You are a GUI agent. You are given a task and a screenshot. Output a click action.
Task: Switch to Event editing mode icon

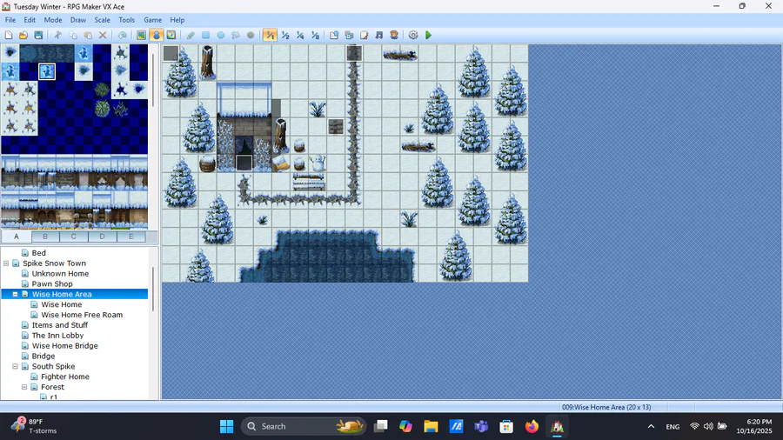[x=157, y=35]
